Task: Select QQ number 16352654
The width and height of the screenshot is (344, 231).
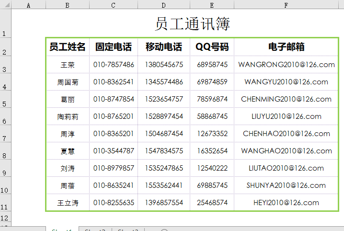Action: pyautogui.click(x=212, y=151)
